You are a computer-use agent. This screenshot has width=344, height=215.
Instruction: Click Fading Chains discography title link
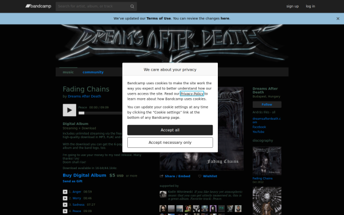point(263,178)
